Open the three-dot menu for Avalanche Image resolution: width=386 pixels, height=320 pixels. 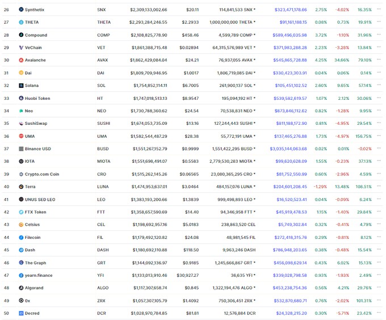[x=379, y=60]
